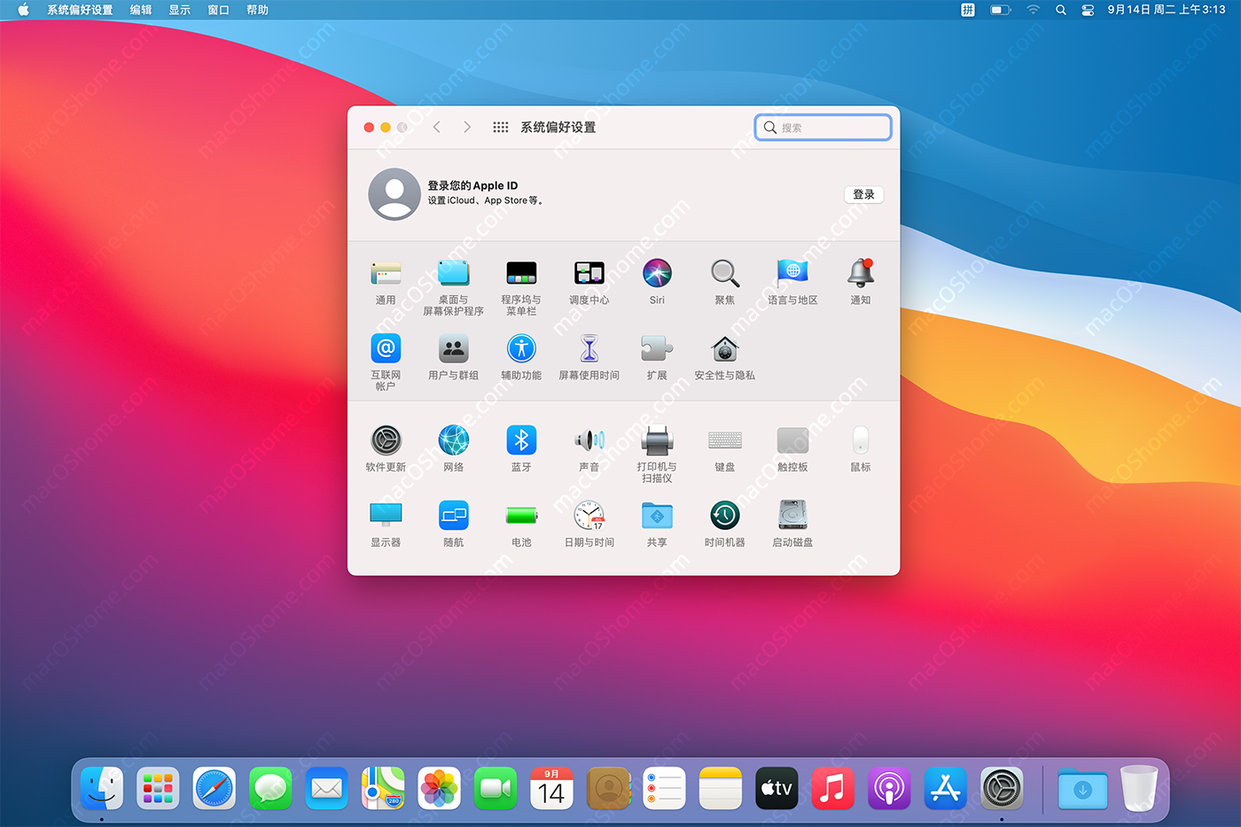Open the 显示 menu
Screen dimensions: 1241x827
(180, 10)
